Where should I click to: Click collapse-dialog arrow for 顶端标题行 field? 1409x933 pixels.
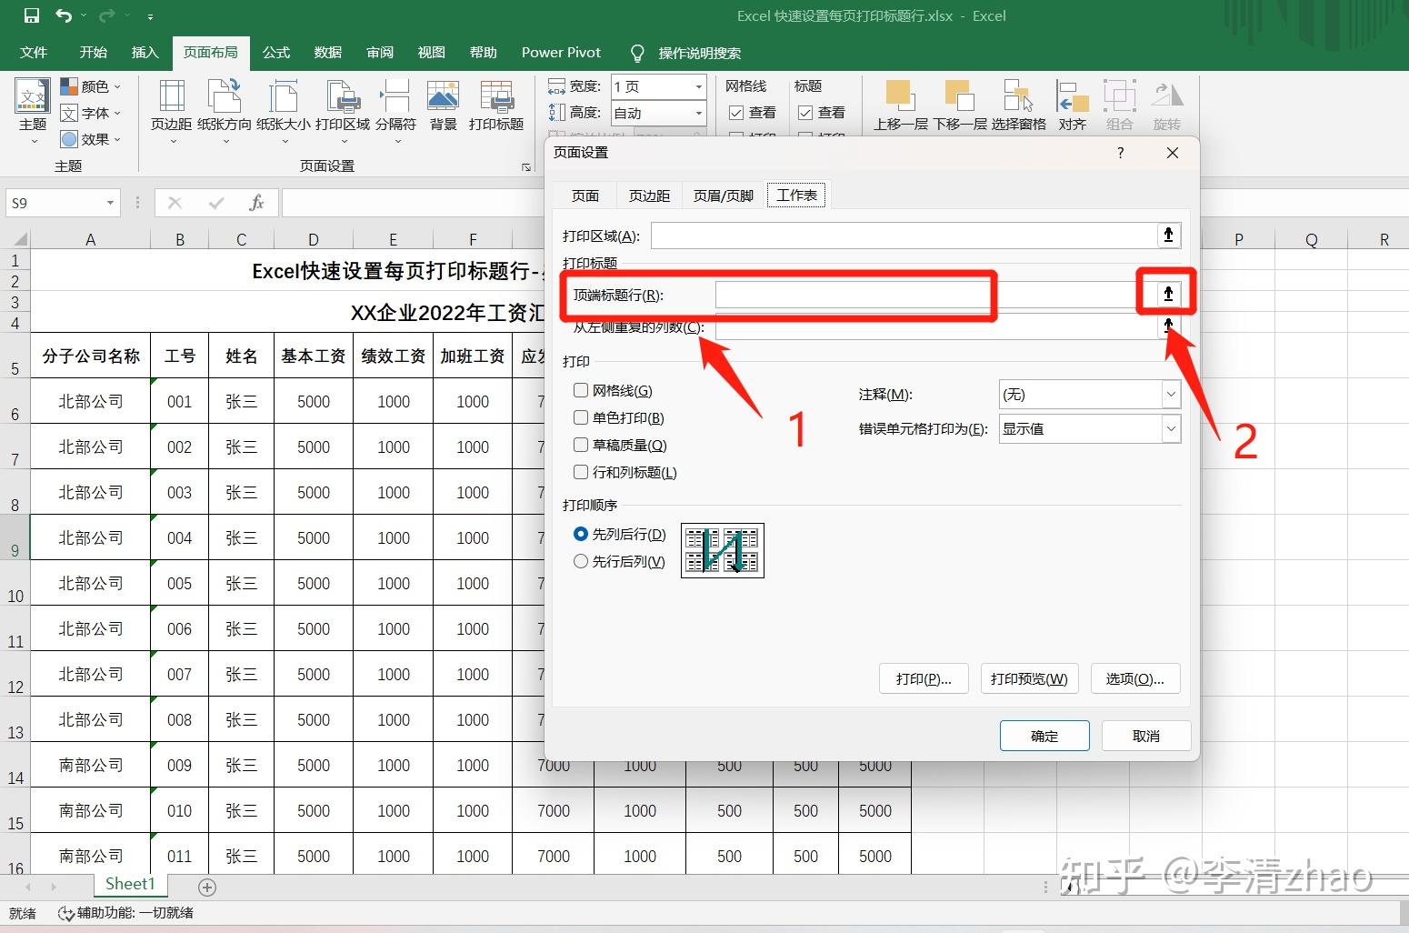tap(1168, 294)
